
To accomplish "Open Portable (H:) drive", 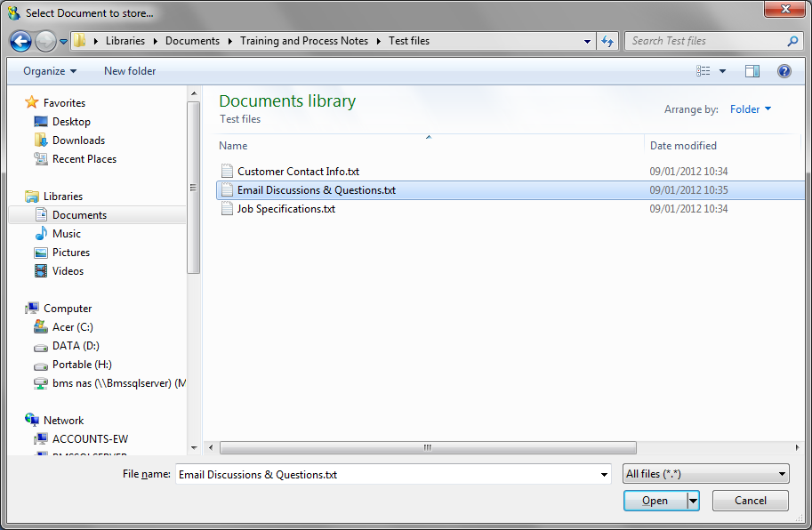I will 82,365.
